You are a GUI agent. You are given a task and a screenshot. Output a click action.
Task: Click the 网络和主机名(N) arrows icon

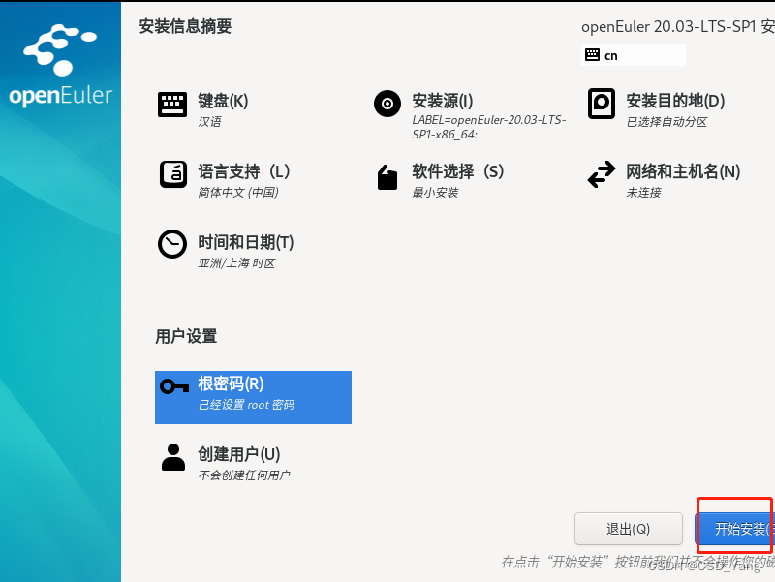[x=601, y=174]
